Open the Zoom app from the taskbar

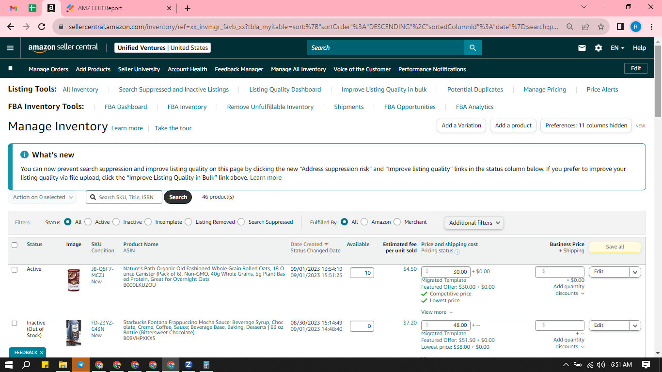(x=189, y=365)
